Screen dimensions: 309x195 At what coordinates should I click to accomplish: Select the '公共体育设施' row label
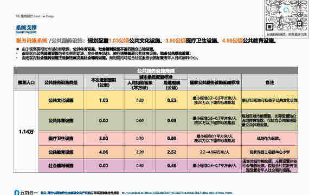point(61,120)
